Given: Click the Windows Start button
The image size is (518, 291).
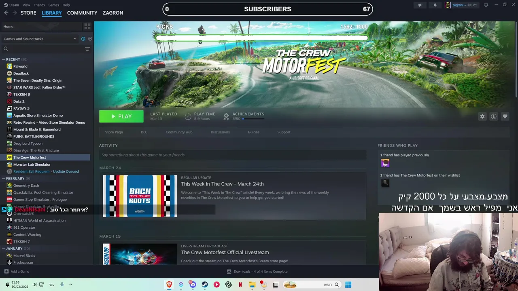Looking at the screenshot, I should click(348, 285).
